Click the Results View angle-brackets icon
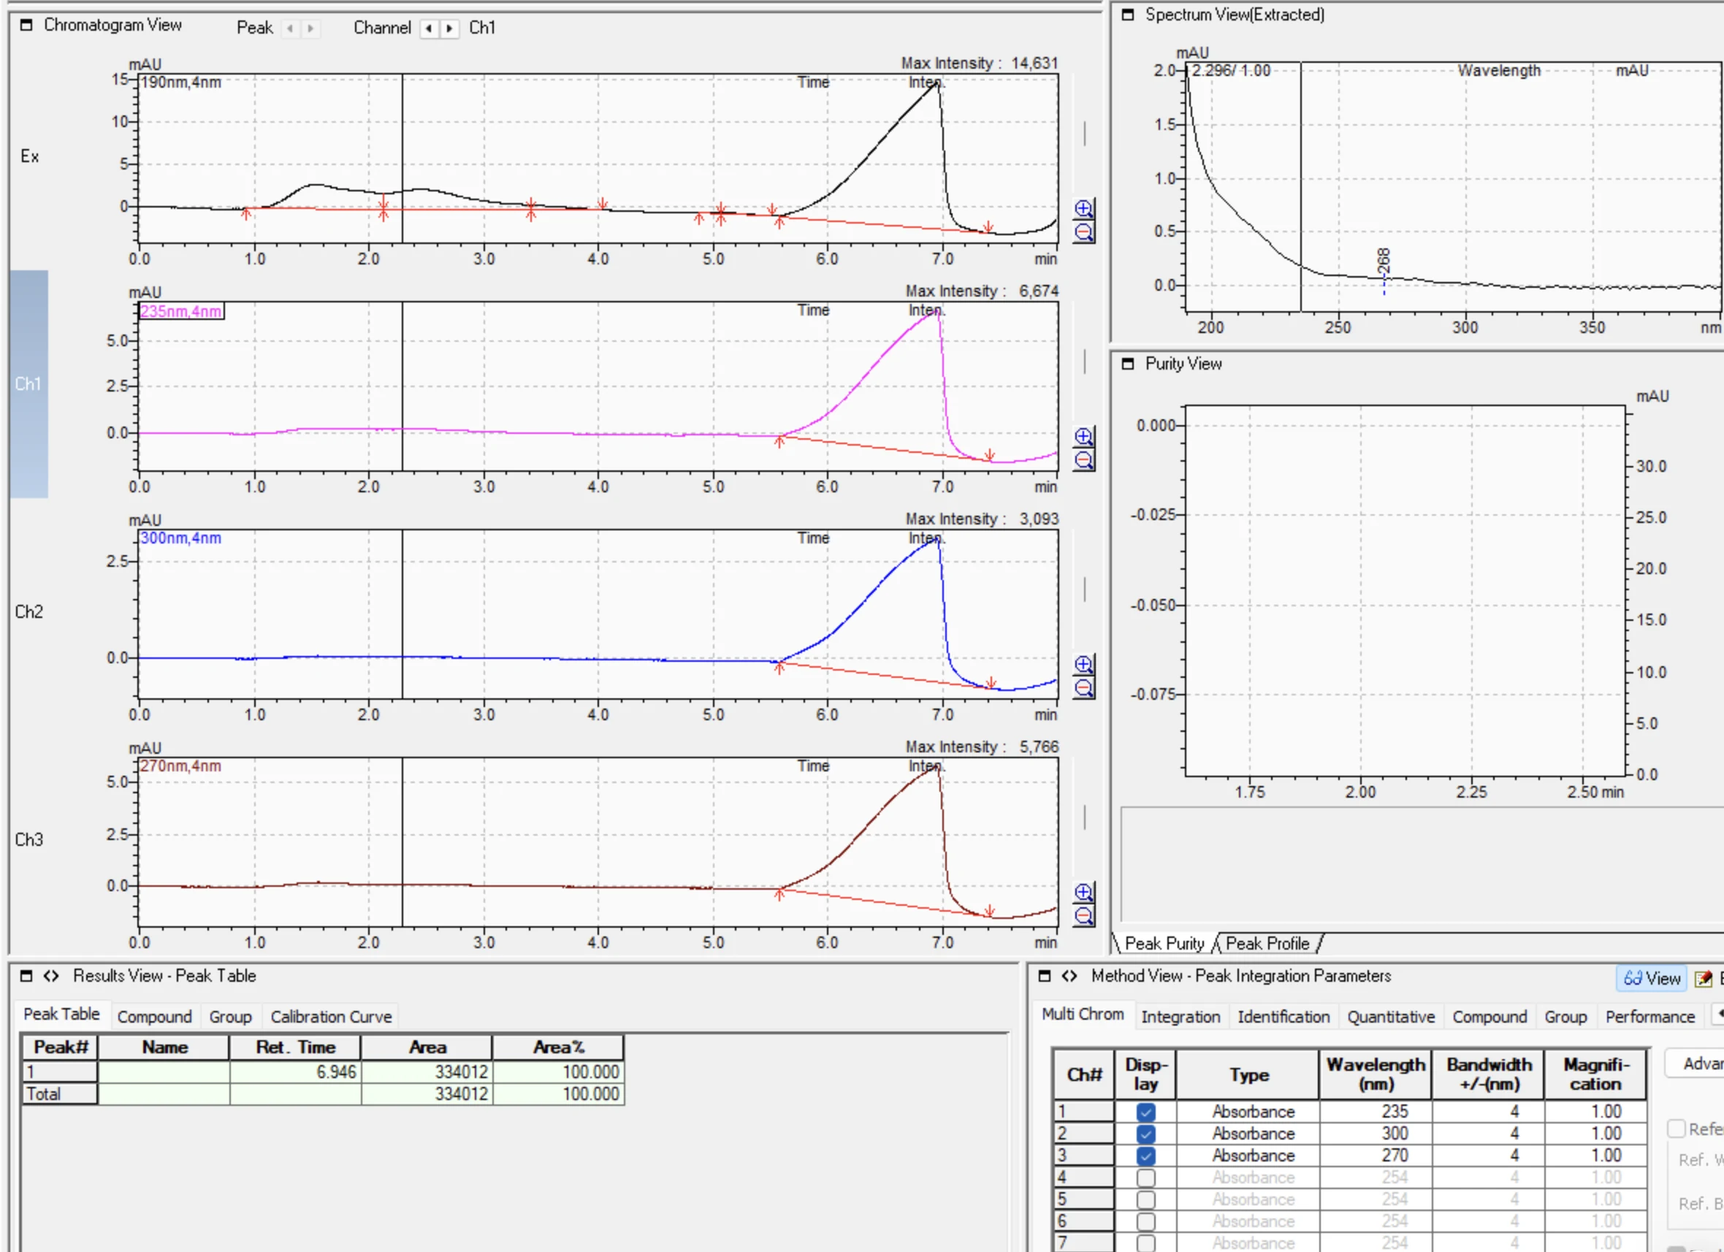 click(51, 976)
